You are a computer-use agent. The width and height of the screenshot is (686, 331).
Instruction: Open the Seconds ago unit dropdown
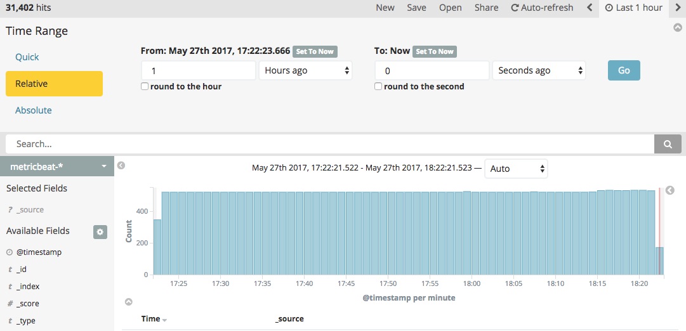[539, 70]
